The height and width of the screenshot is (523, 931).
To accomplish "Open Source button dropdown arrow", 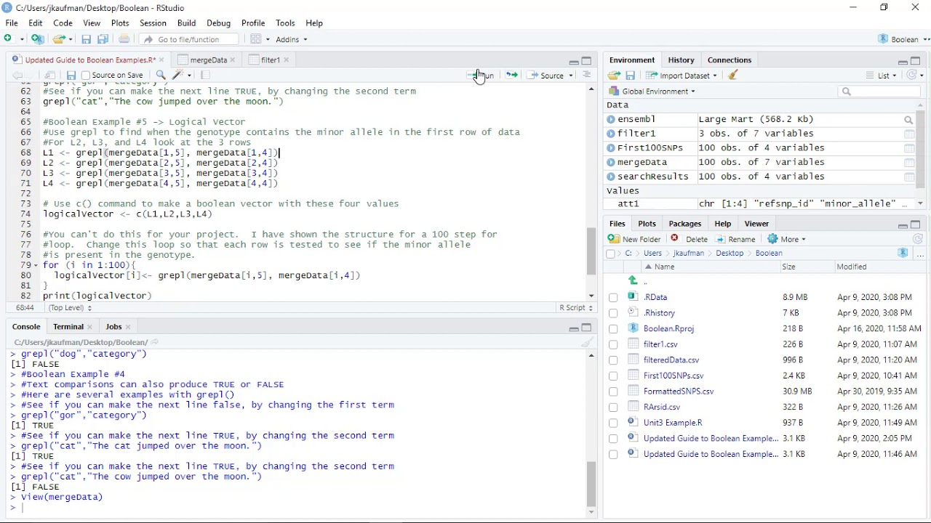I will pyautogui.click(x=571, y=76).
